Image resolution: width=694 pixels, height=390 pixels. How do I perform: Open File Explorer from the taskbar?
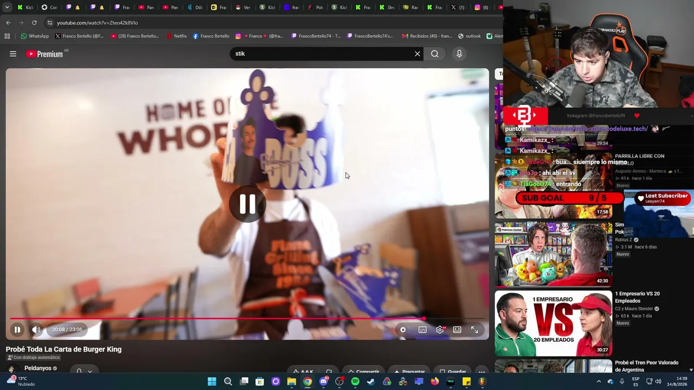click(x=292, y=381)
